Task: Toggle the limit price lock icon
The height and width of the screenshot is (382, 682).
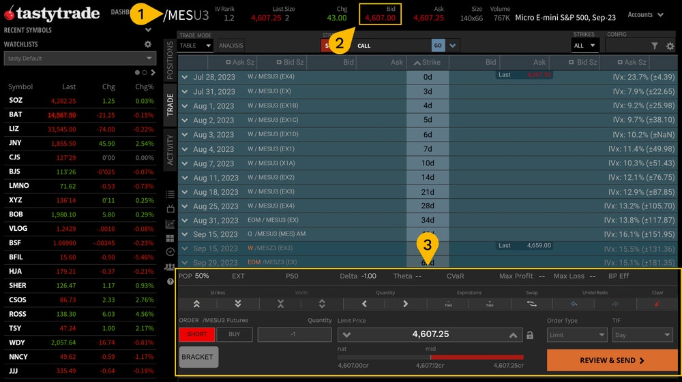Action: coord(530,335)
